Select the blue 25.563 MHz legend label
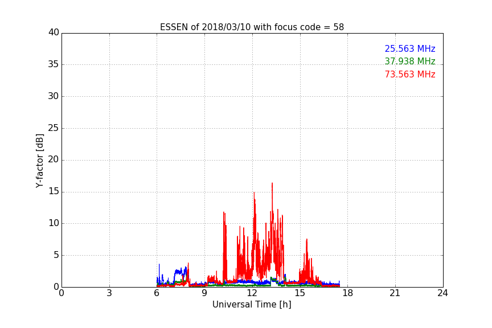Image resolution: width=492 pixels, height=328 pixels. coord(410,48)
